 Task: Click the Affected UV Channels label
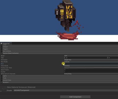coord(8,74)
